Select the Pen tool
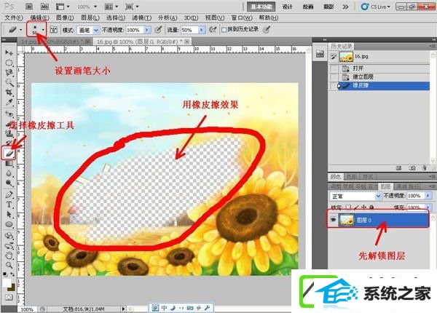This screenshot has width=437, height=313. pyautogui.click(x=9, y=194)
